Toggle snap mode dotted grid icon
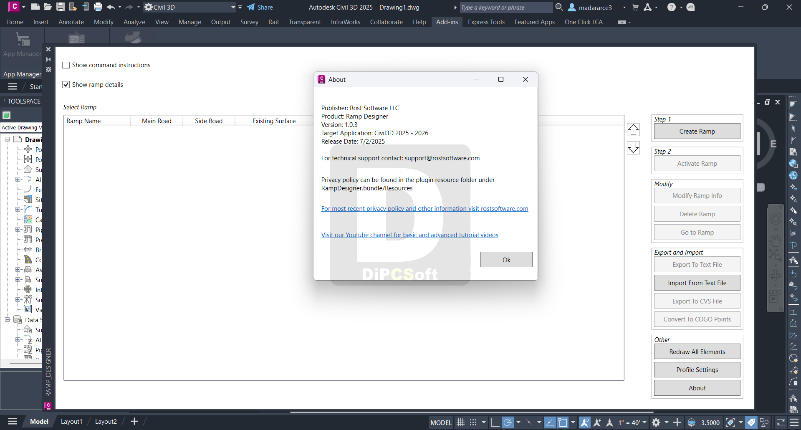 (473, 422)
